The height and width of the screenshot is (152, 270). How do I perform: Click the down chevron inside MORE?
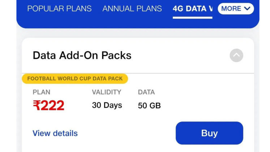(x=247, y=8)
